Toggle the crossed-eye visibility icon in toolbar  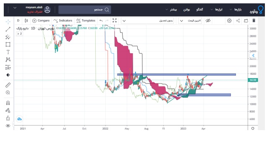click(x=208, y=21)
